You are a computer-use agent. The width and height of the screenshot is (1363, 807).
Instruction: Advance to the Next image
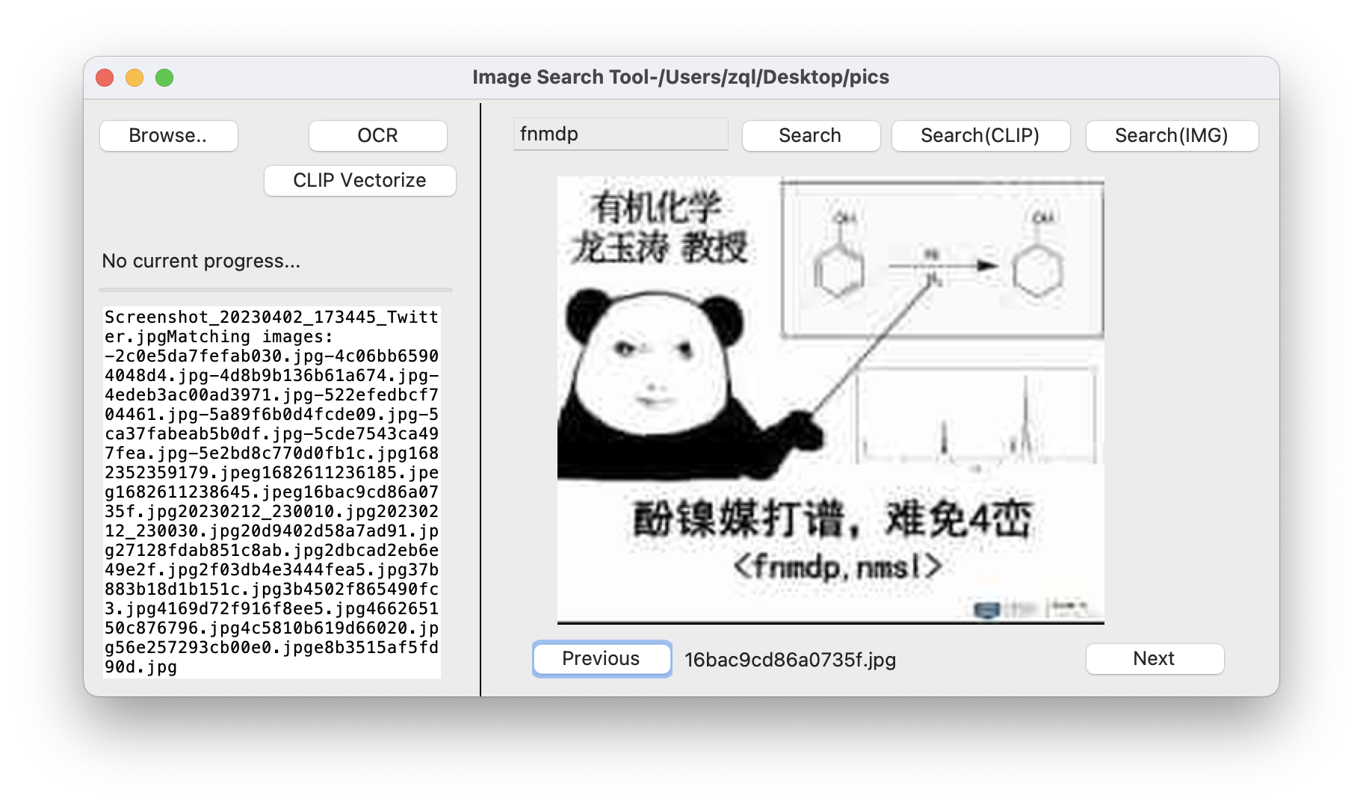pos(1154,658)
